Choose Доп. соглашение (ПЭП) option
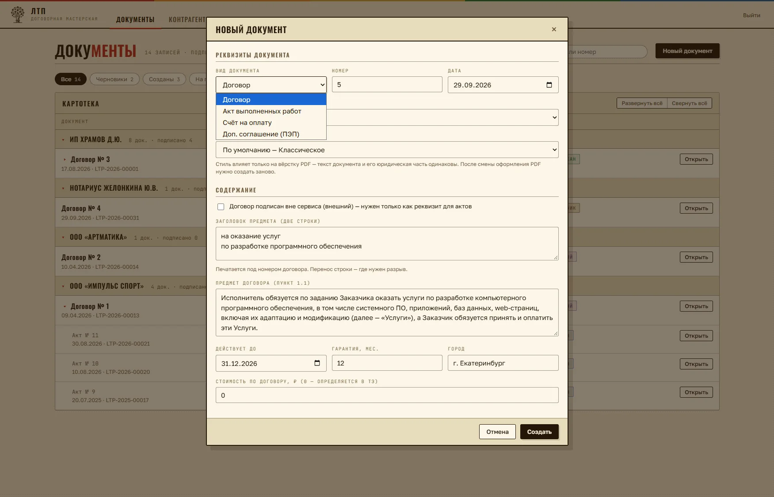This screenshot has width=774, height=497. click(271, 134)
